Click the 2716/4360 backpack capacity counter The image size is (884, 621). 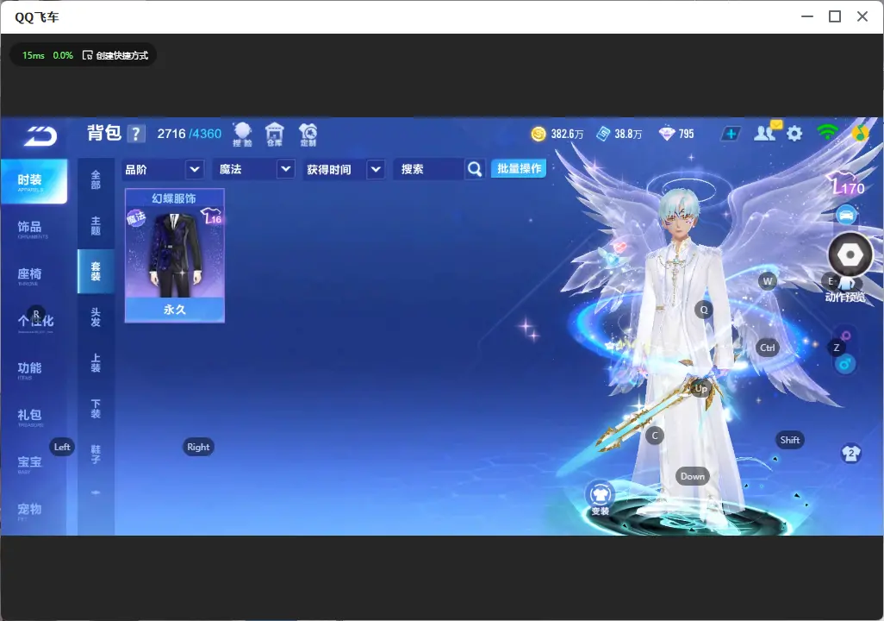190,134
